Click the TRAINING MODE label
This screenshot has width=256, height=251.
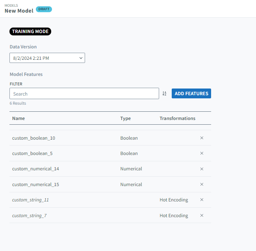pos(30,31)
